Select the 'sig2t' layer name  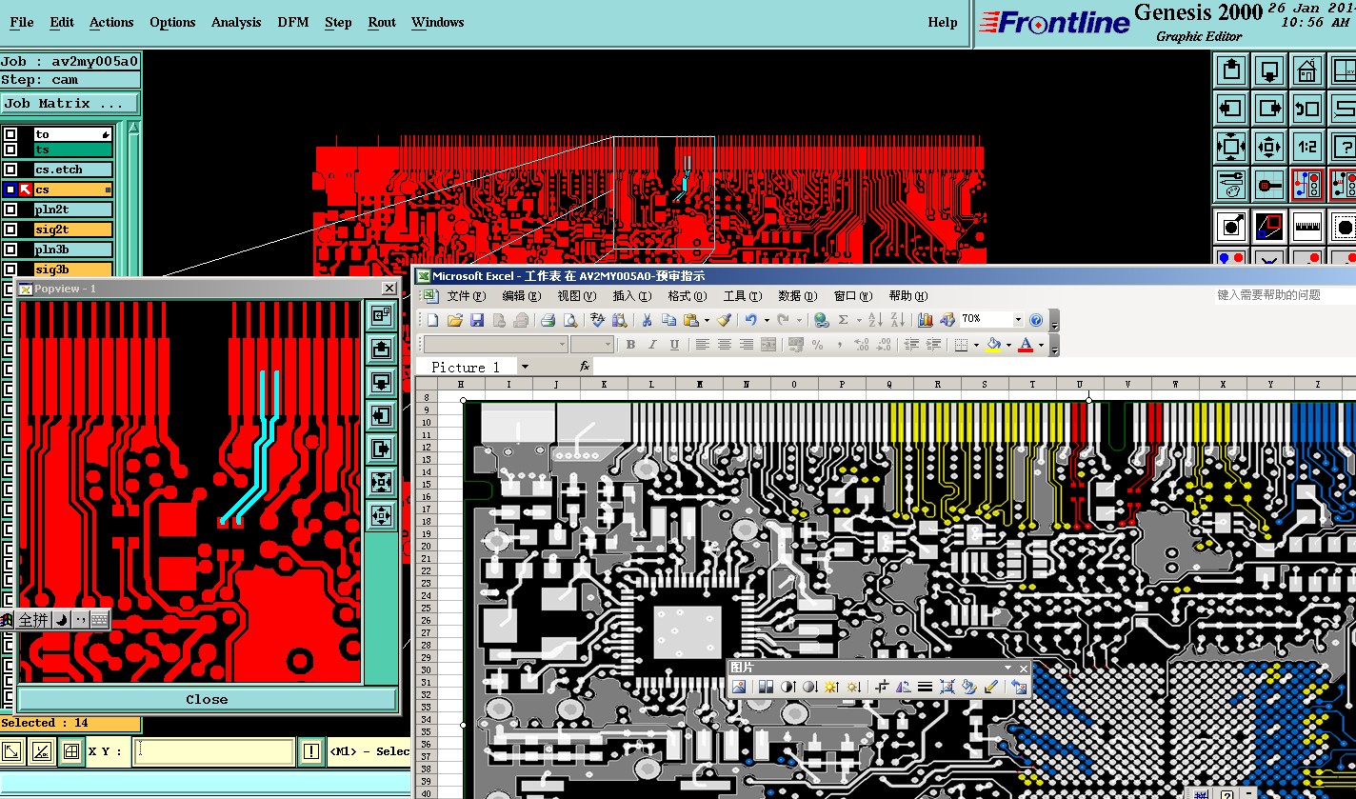coord(72,230)
